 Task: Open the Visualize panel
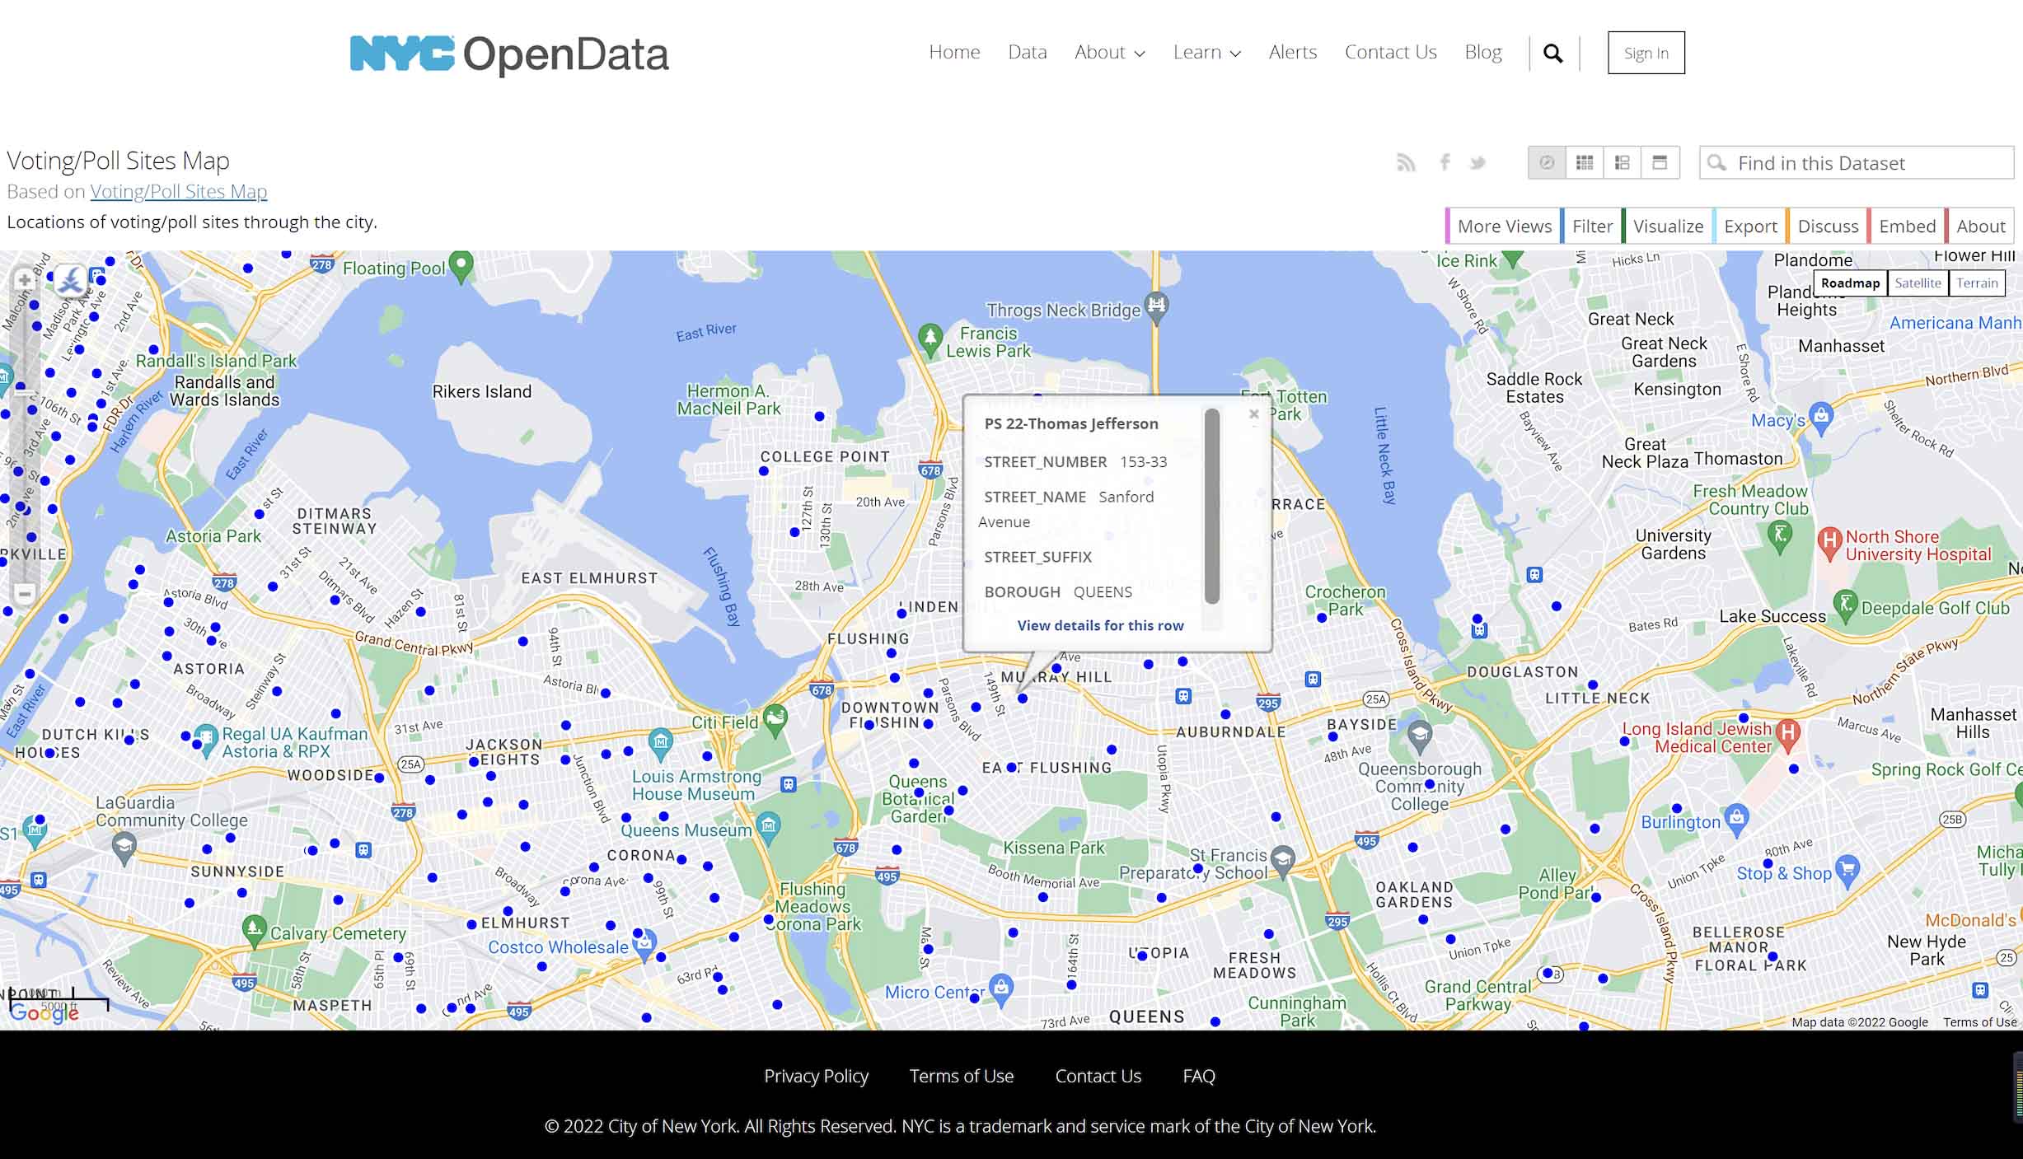coord(1666,226)
